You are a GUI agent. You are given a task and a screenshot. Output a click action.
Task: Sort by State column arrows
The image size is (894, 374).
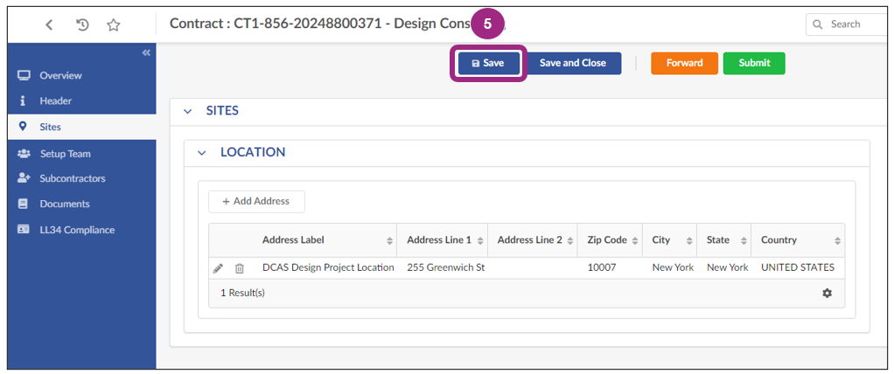click(744, 241)
